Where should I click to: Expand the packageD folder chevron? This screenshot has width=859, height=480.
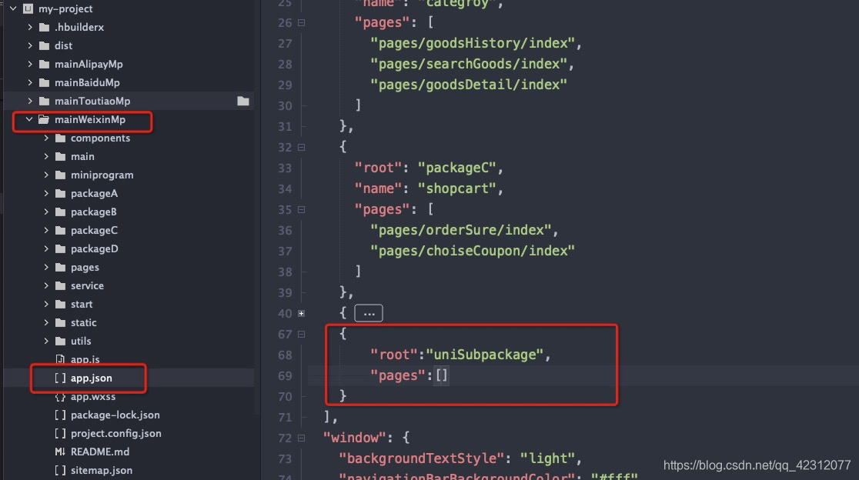[x=46, y=248]
